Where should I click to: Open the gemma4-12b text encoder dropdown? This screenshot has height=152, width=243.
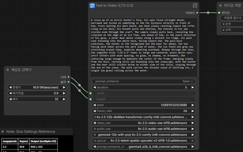pos(144,135)
